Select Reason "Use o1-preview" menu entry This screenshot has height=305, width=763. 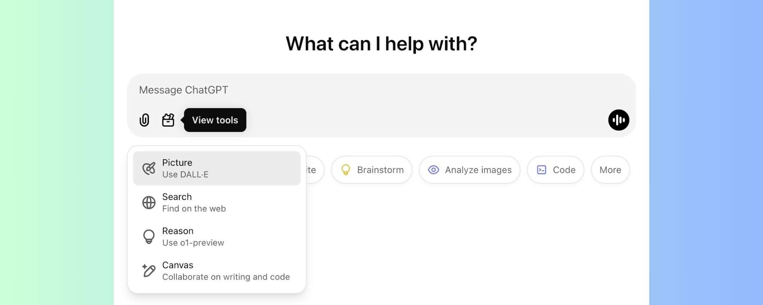[193, 237]
